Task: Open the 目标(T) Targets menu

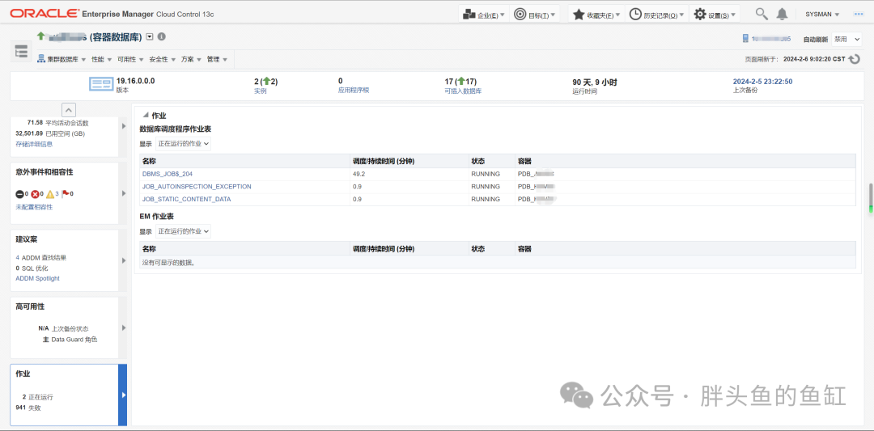Action: point(535,15)
